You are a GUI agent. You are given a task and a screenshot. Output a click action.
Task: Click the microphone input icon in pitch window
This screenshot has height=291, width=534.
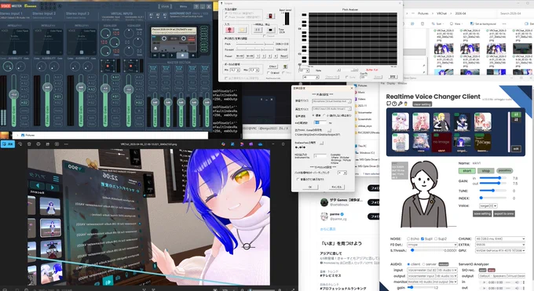click(229, 30)
